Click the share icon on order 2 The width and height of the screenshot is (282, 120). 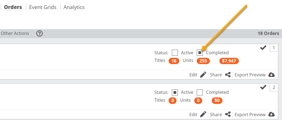coord(228,115)
